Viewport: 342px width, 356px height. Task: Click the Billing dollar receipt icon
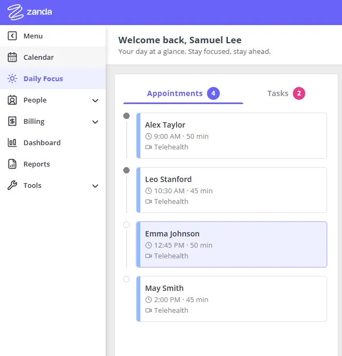pos(12,121)
